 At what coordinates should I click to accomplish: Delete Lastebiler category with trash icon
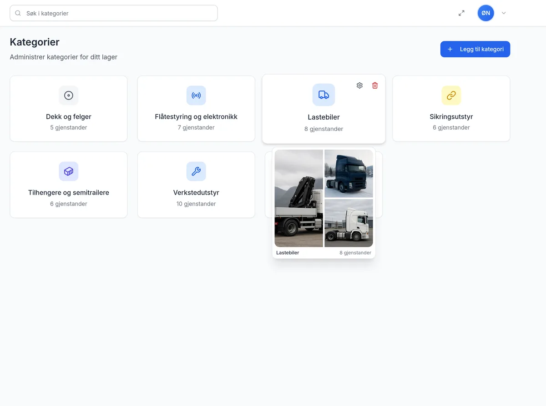(x=375, y=85)
